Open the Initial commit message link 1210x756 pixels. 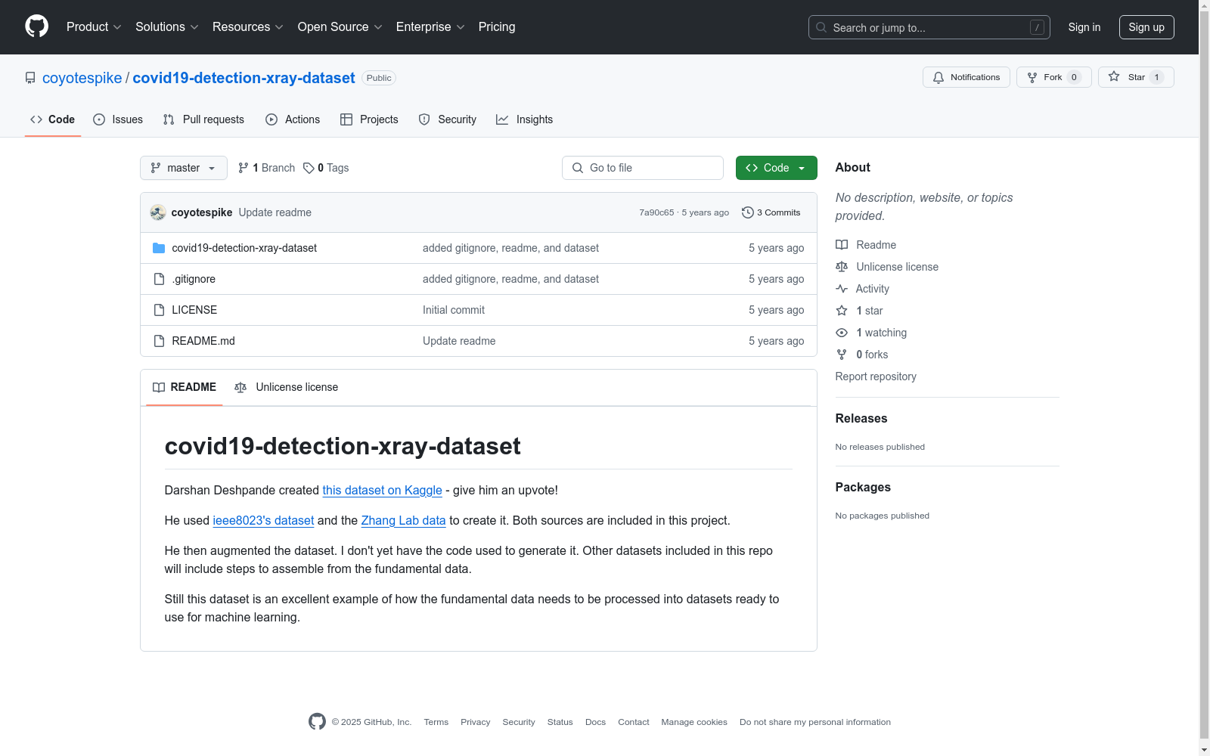(x=454, y=310)
